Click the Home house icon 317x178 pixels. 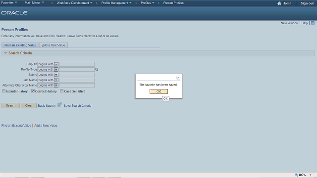279,3
